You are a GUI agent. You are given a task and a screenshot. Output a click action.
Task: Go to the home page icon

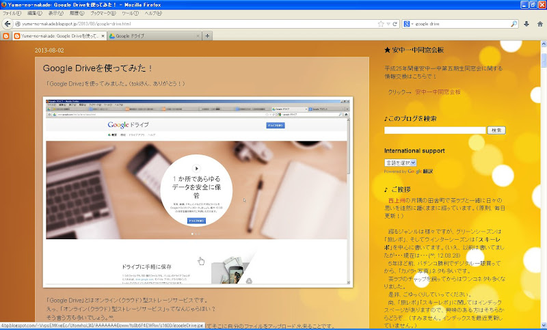tap(539, 24)
